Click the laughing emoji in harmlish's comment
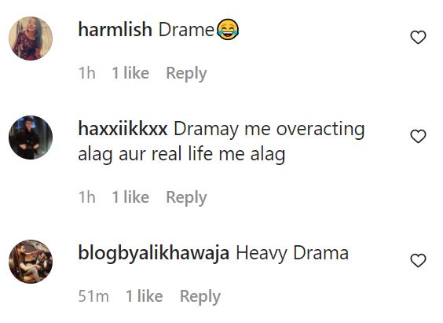 click(x=228, y=29)
